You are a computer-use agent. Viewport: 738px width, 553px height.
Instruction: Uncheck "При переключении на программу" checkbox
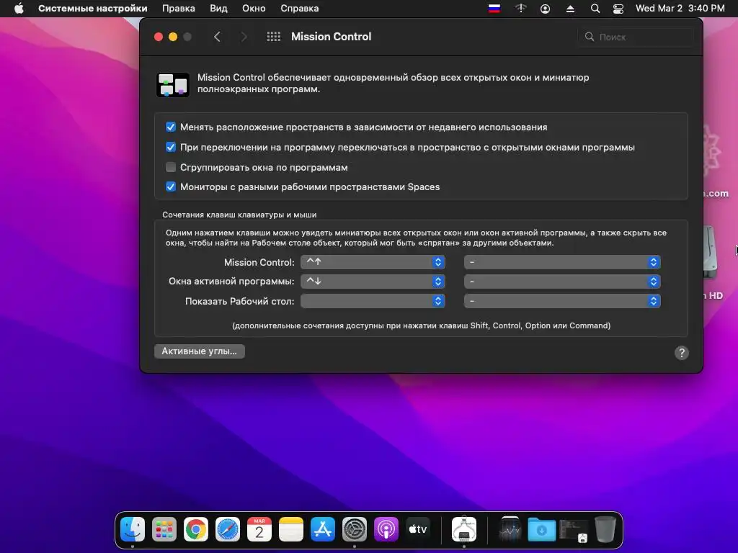171,147
